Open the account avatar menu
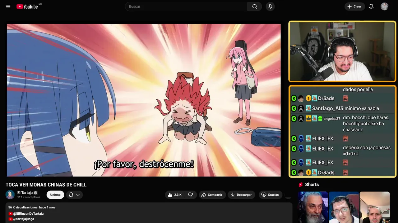 [384, 7]
